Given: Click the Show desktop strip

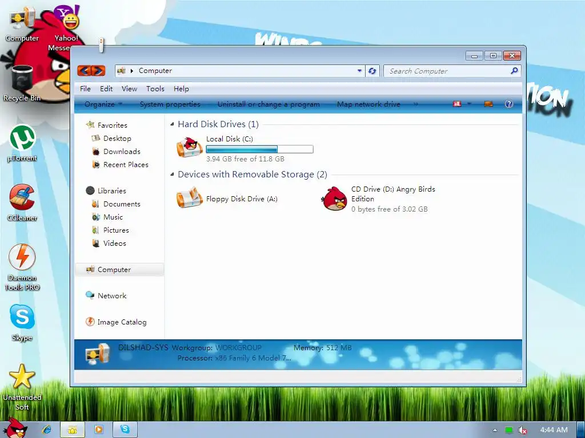Looking at the screenshot, I should click(580, 430).
